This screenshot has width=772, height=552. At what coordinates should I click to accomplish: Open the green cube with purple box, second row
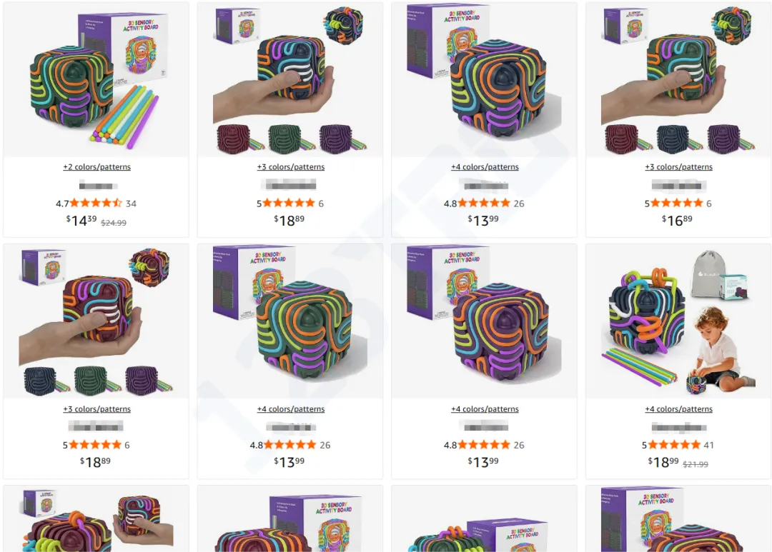(290, 322)
